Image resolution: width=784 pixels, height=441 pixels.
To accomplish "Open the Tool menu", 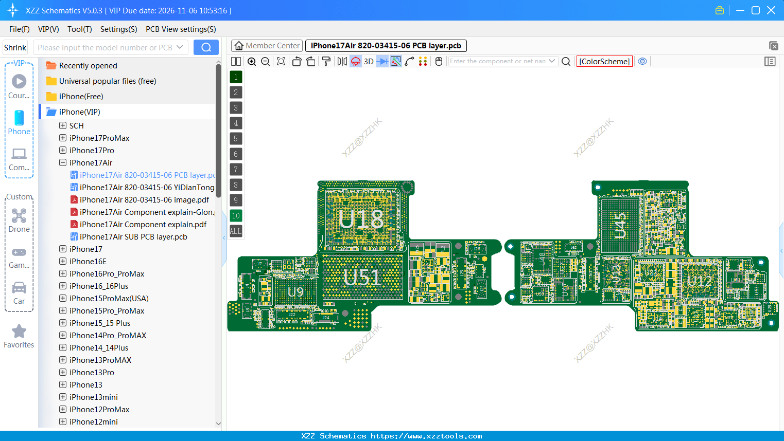I will coord(79,29).
